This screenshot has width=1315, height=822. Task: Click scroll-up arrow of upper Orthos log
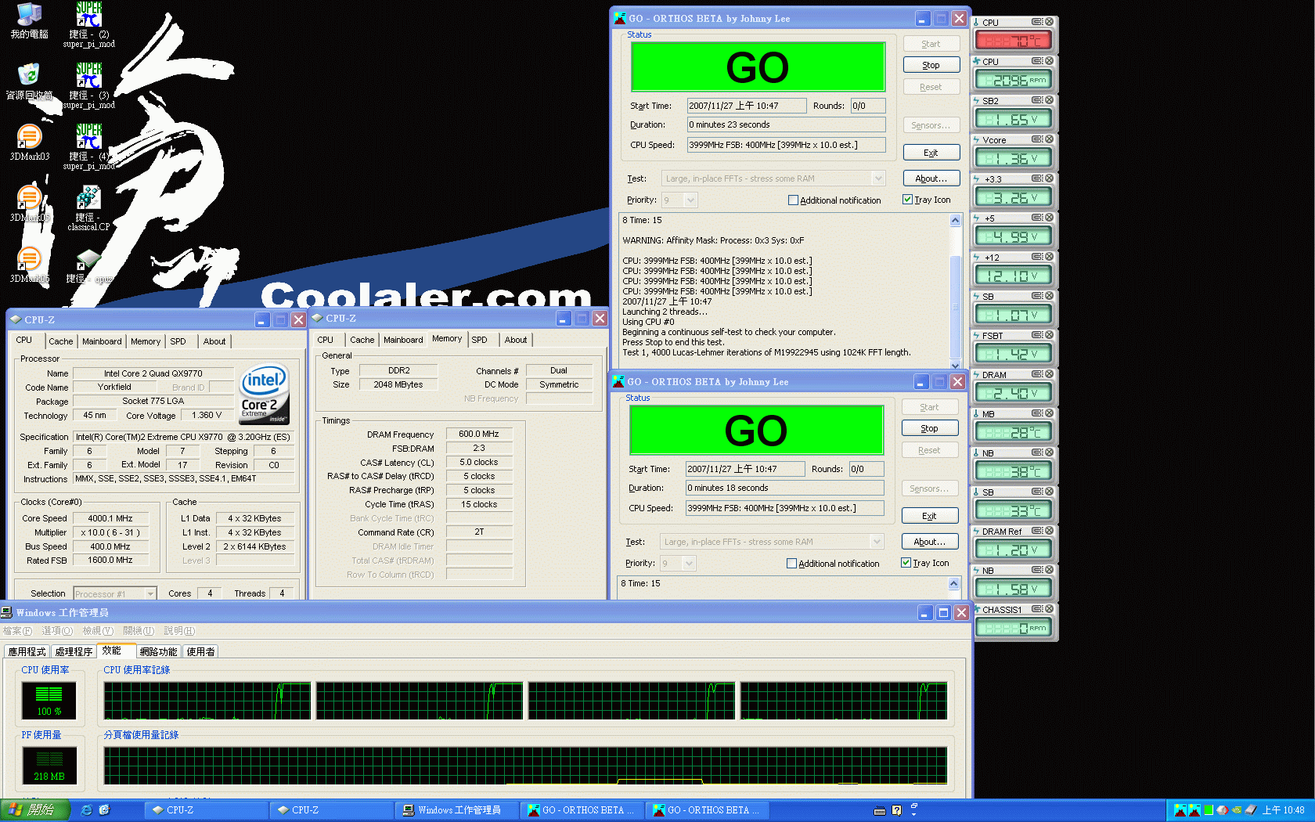[955, 221]
